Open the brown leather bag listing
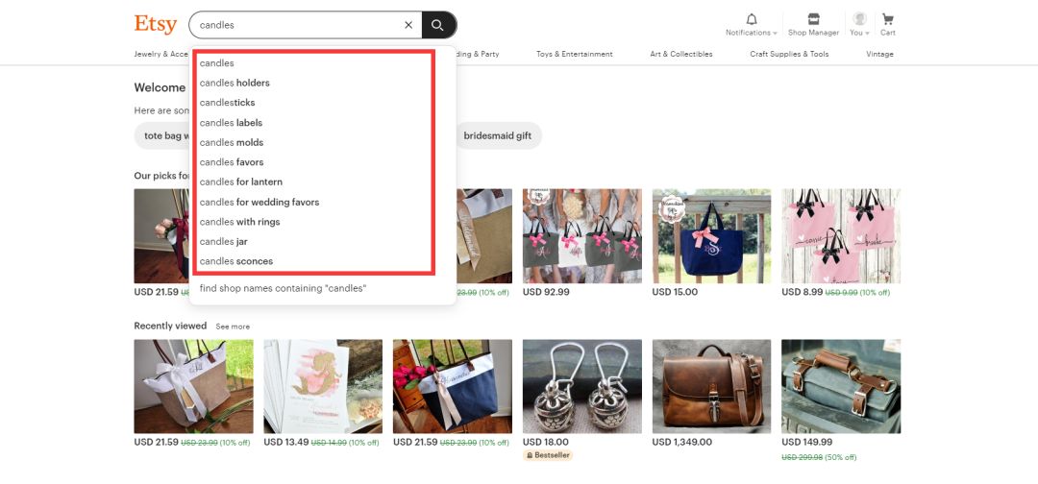Image resolution: width=1038 pixels, height=484 pixels. pos(711,385)
